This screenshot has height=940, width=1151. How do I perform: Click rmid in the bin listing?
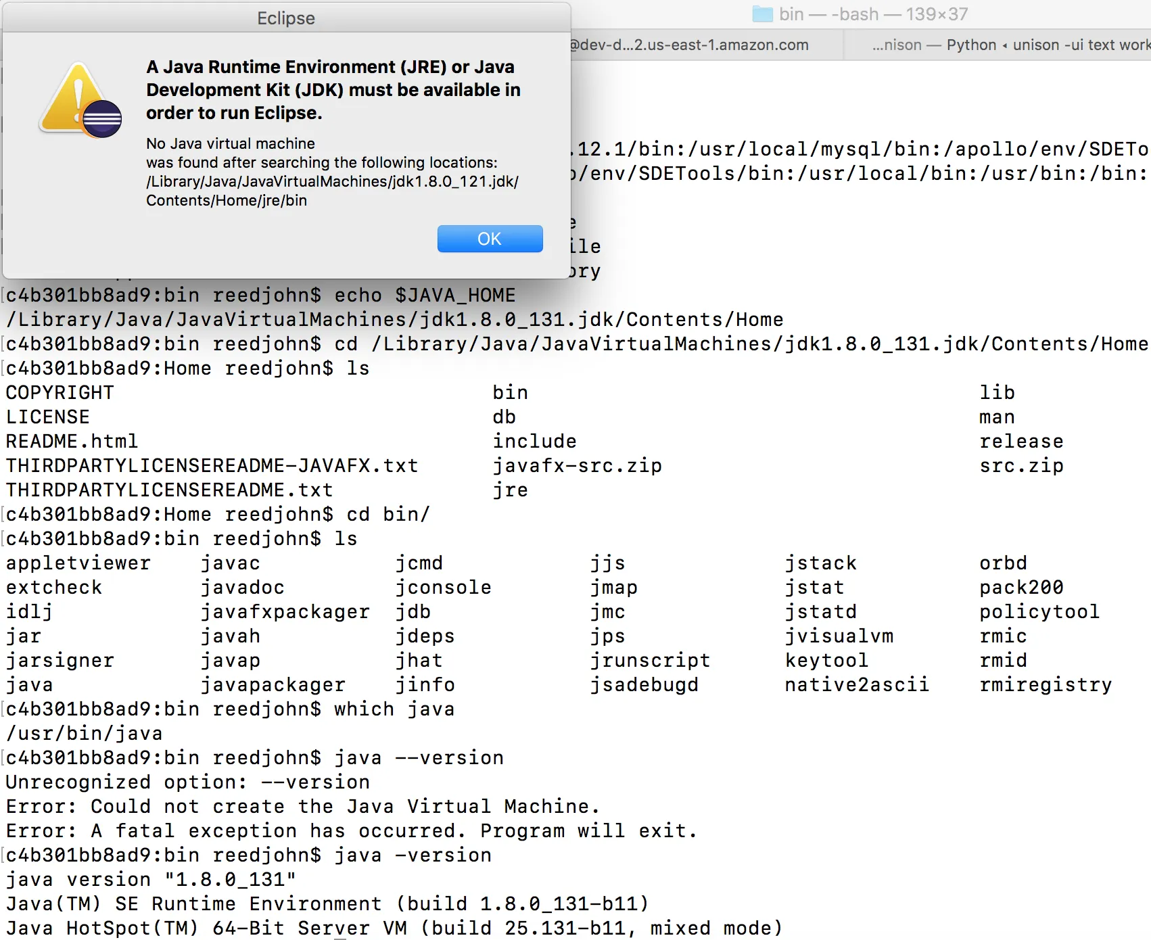[1004, 661]
